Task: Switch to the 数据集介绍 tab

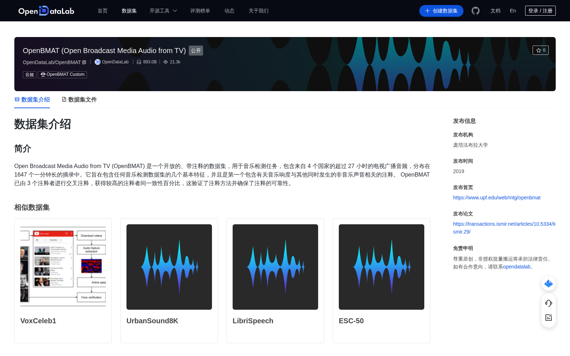Action: click(32, 100)
